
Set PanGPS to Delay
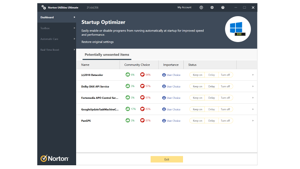tap(211, 121)
